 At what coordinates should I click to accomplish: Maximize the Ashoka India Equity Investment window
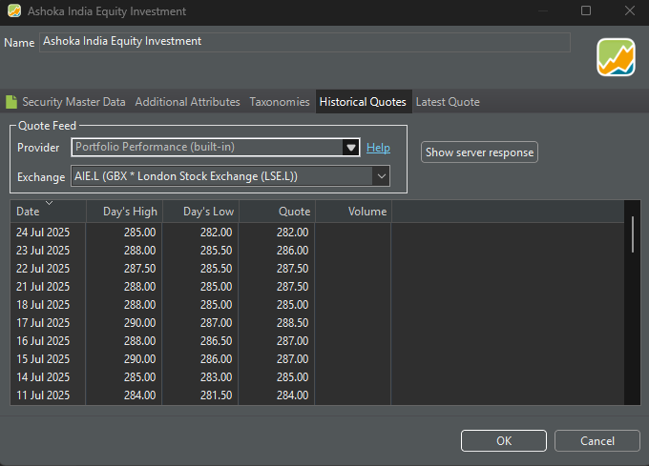point(586,10)
